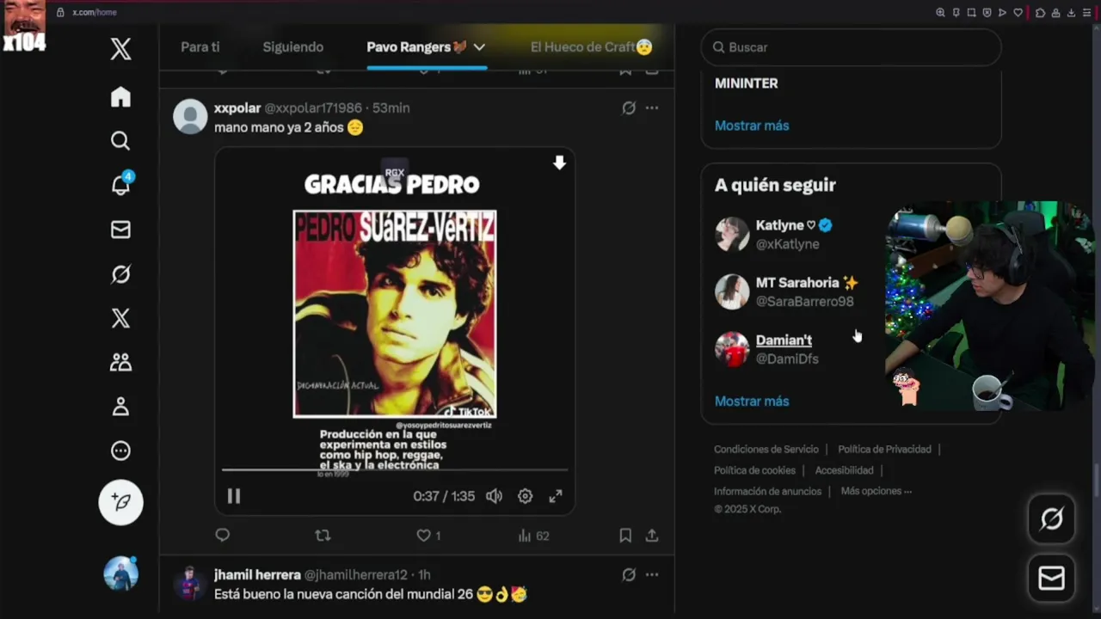Toggle the browser ad-blocker shield icon
The height and width of the screenshot is (619, 1101).
coord(987,12)
